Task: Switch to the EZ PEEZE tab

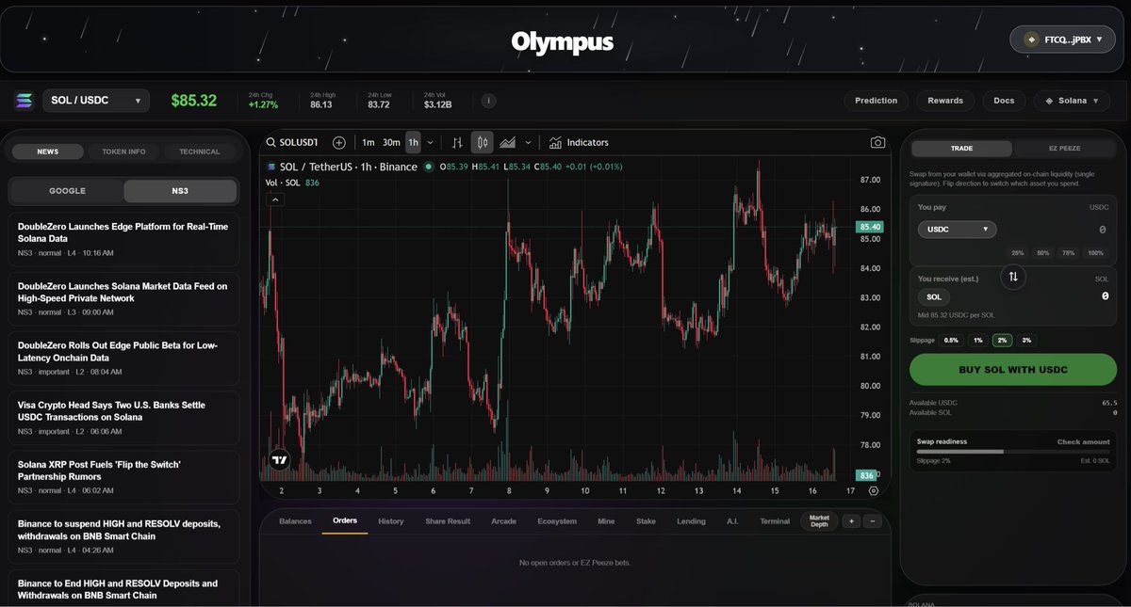Action: pyautogui.click(x=1064, y=149)
